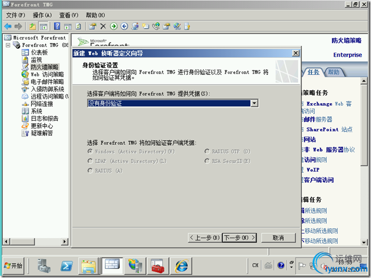Click task pane scrollbar up arrow
The width and height of the screenshot is (371, 278).
pyautogui.click(x=364, y=81)
